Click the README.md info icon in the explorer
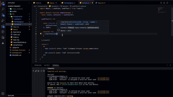This screenshot has width=173, height=97. click(11, 55)
